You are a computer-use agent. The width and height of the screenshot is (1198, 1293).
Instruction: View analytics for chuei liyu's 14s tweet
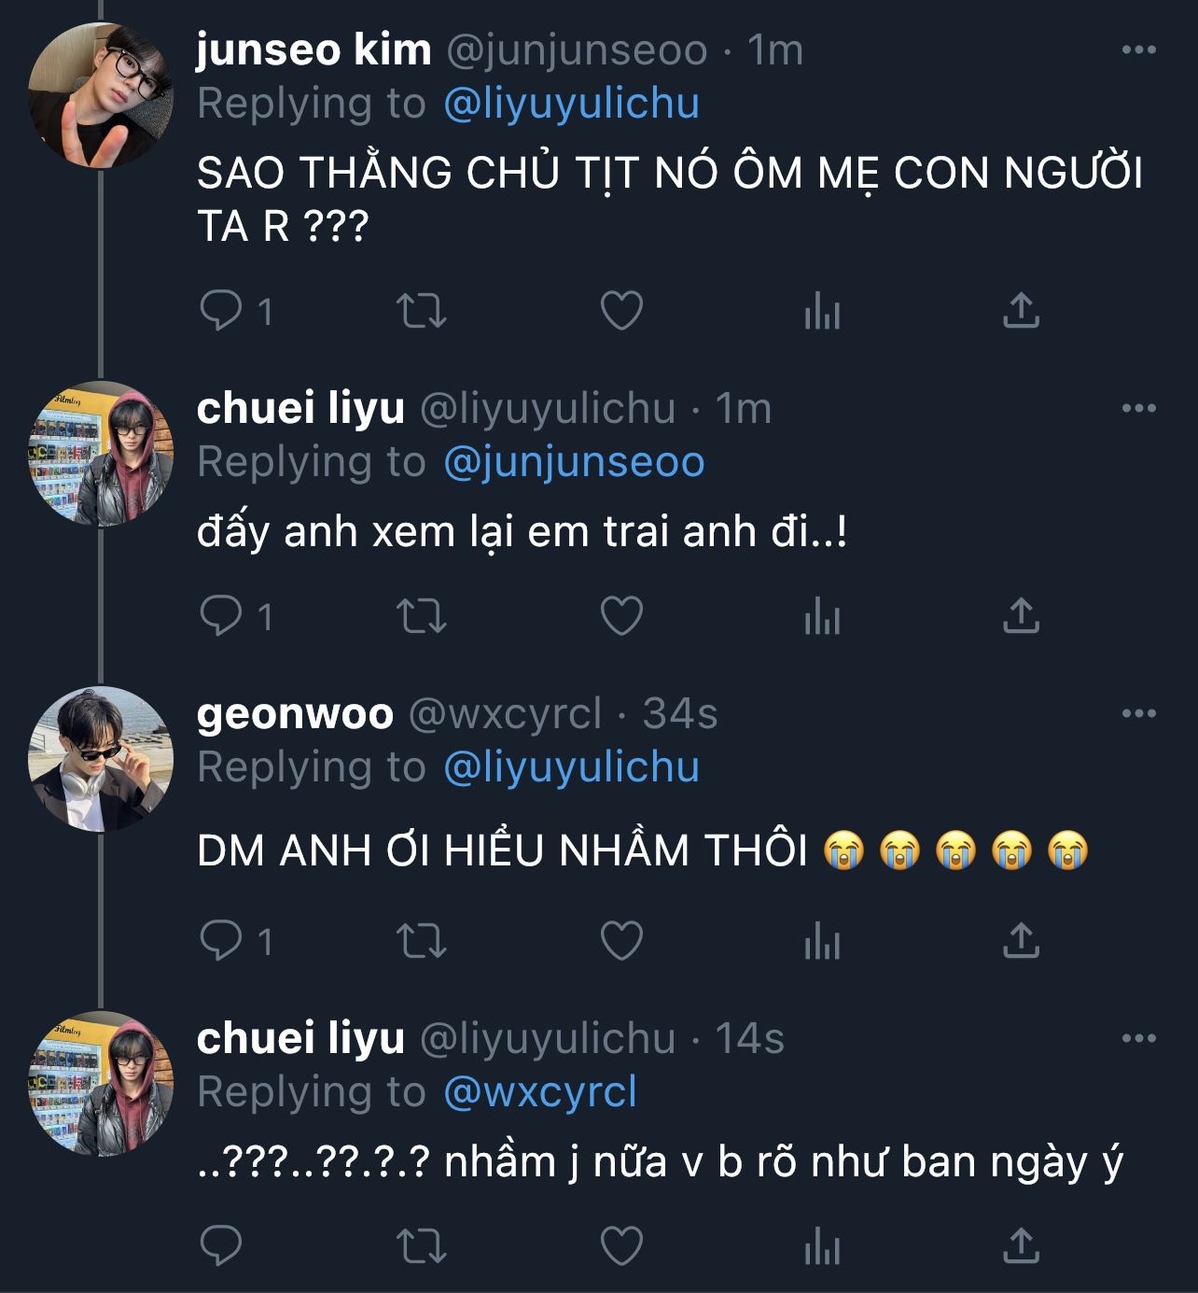pyautogui.click(x=822, y=1246)
